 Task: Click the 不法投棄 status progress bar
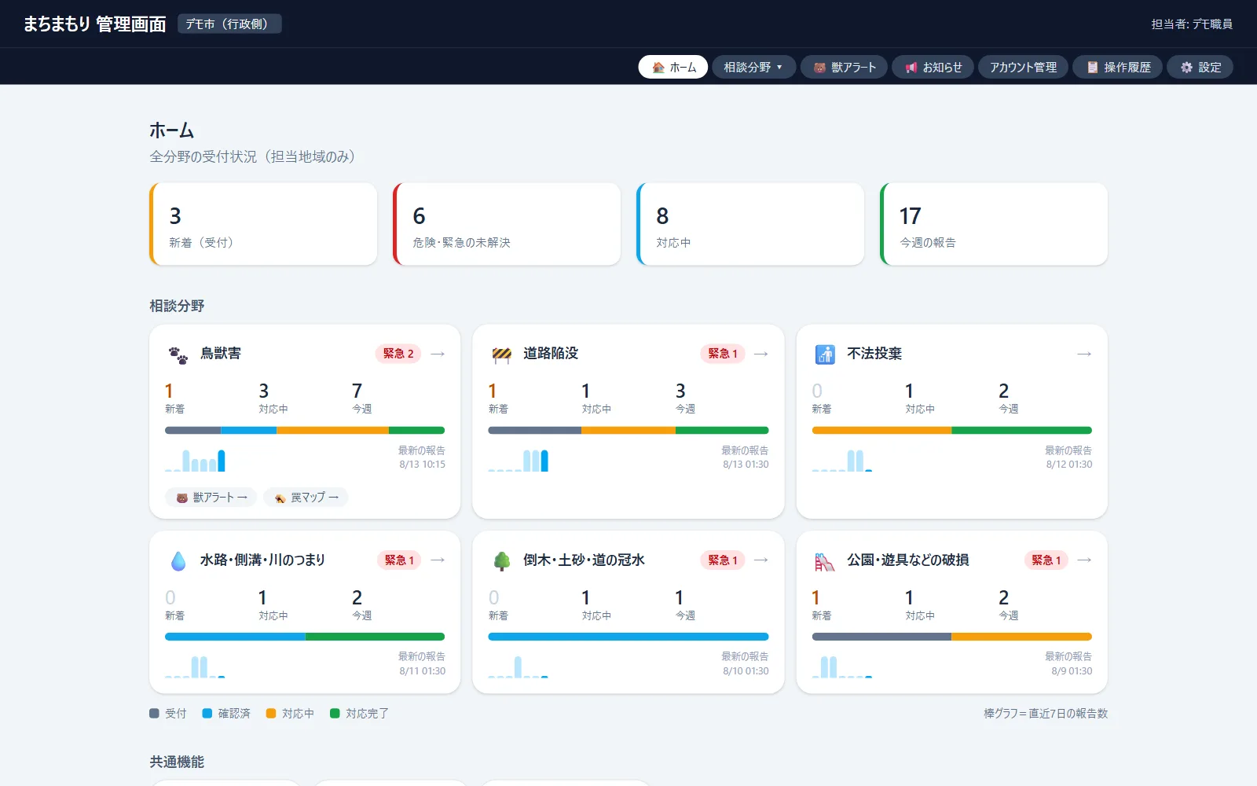tap(951, 430)
